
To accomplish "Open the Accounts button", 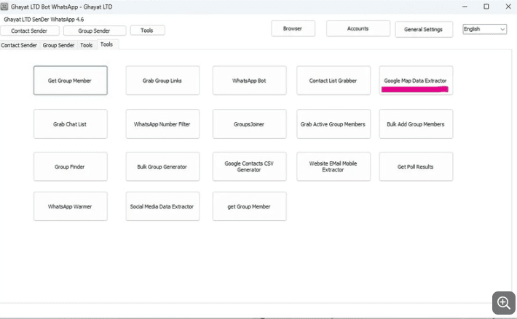I will 358,28.
